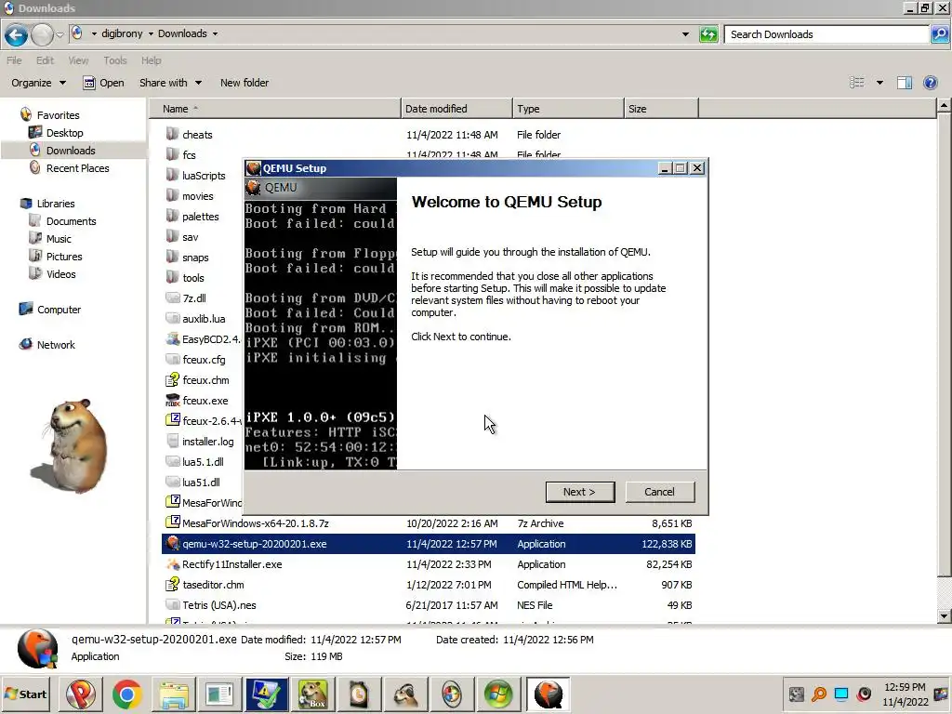Toggle the preview pane
Screen dimensions: 952x714
[905, 83]
